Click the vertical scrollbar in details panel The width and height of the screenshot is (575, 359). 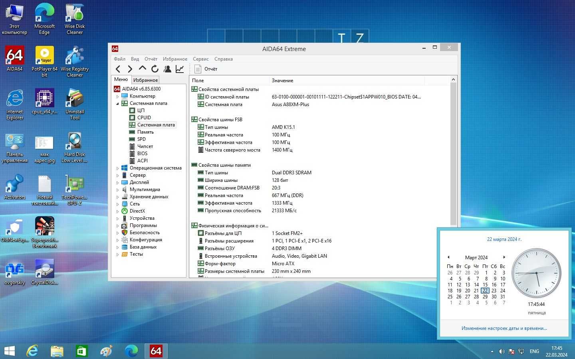coord(453,154)
